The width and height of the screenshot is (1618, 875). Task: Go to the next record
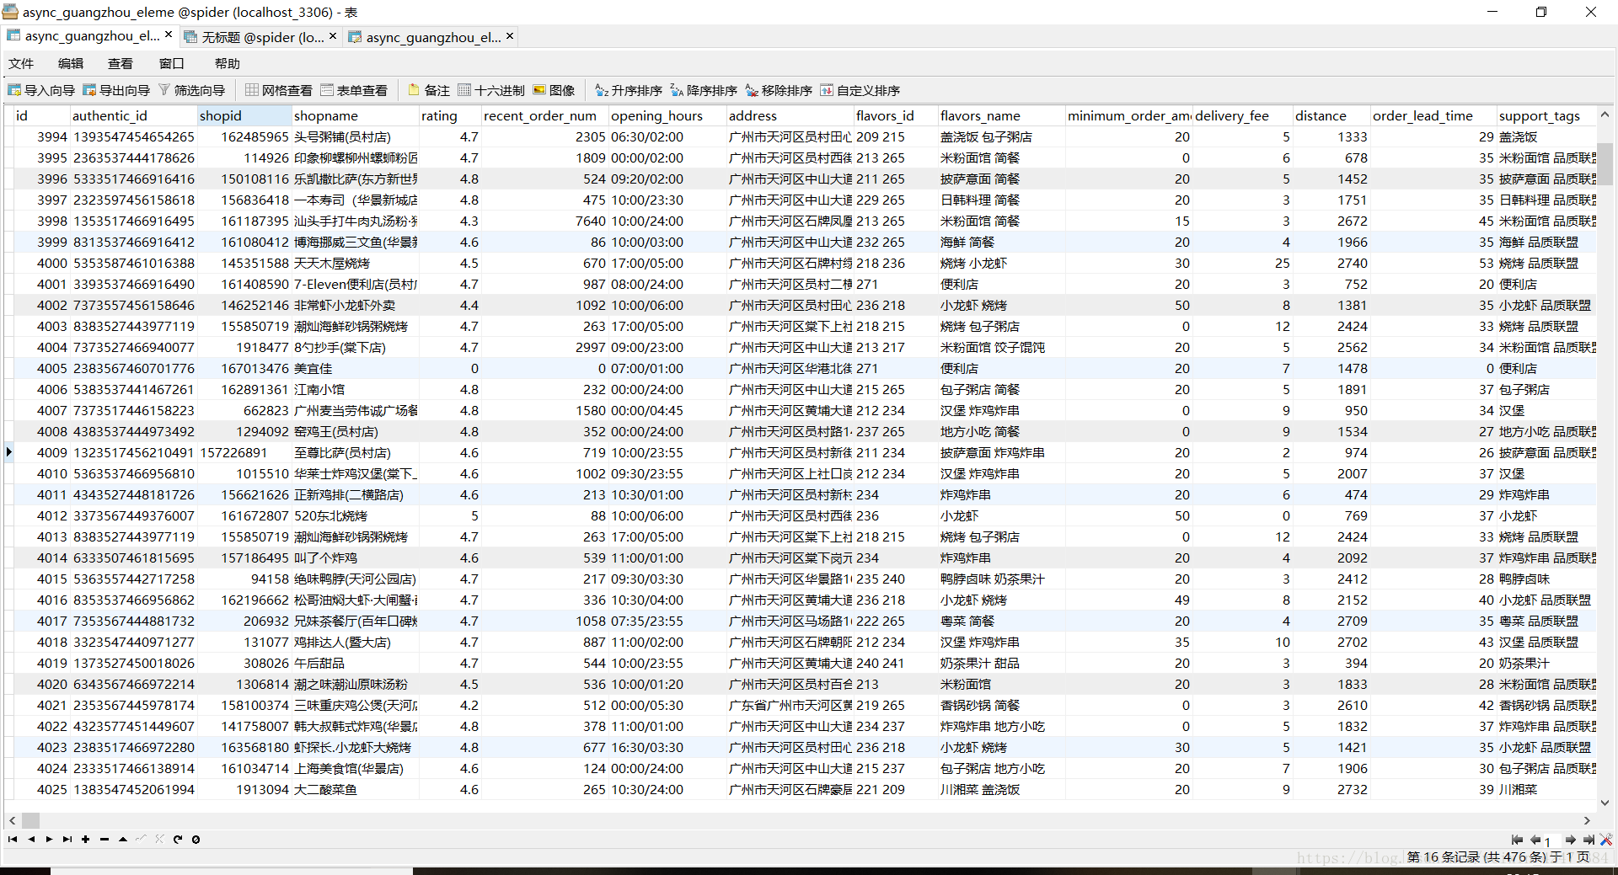pyautogui.click(x=49, y=839)
